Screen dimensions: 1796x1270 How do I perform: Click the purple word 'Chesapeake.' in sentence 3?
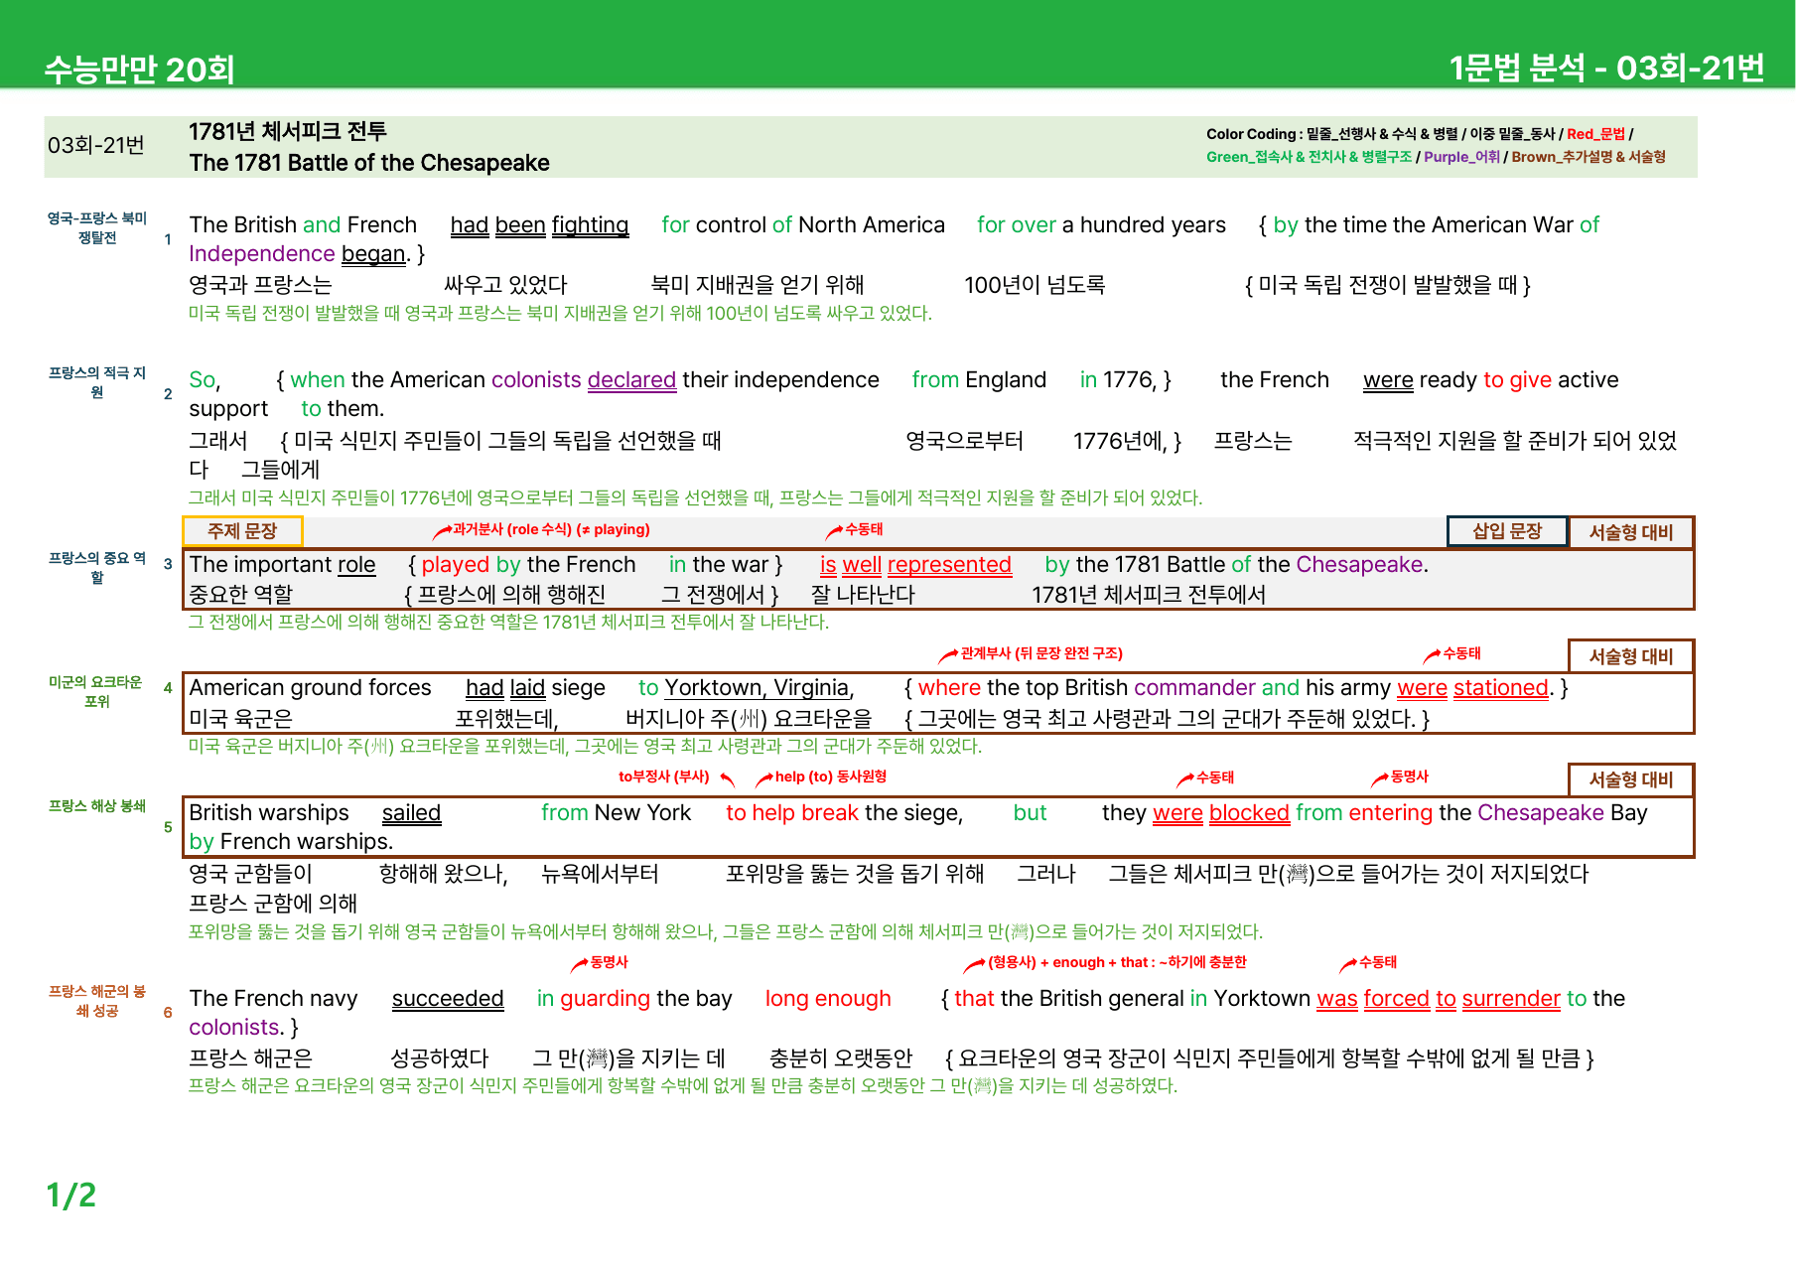point(1362,565)
